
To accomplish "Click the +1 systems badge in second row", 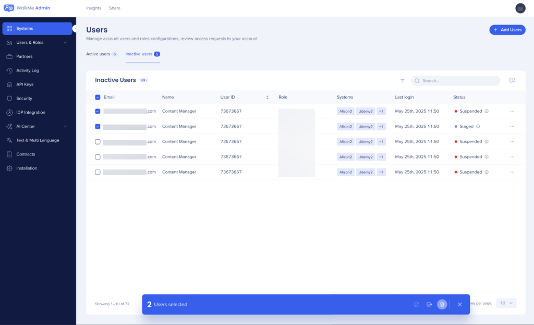I will click(381, 126).
